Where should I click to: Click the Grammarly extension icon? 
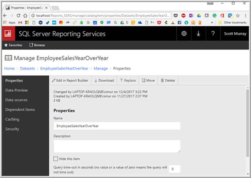click(x=214, y=15)
